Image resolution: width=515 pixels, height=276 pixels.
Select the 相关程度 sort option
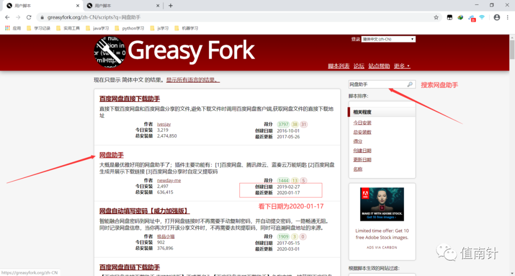381,112
